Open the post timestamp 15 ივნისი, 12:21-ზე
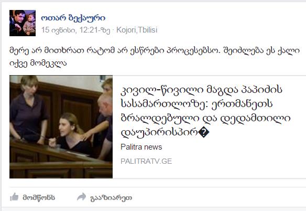306x211 pixels. [x=76, y=30]
